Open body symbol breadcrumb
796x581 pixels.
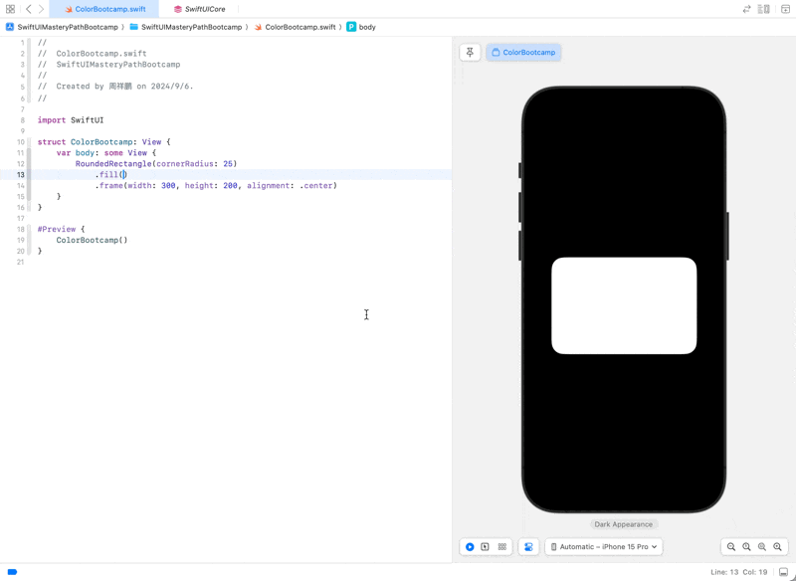[x=361, y=27]
